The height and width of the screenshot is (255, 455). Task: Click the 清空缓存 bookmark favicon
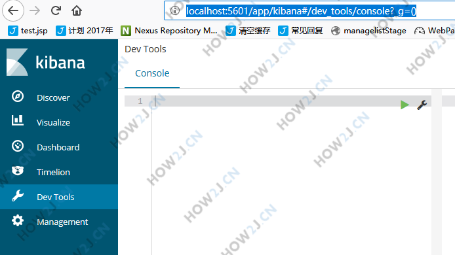click(x=231, y=30)
